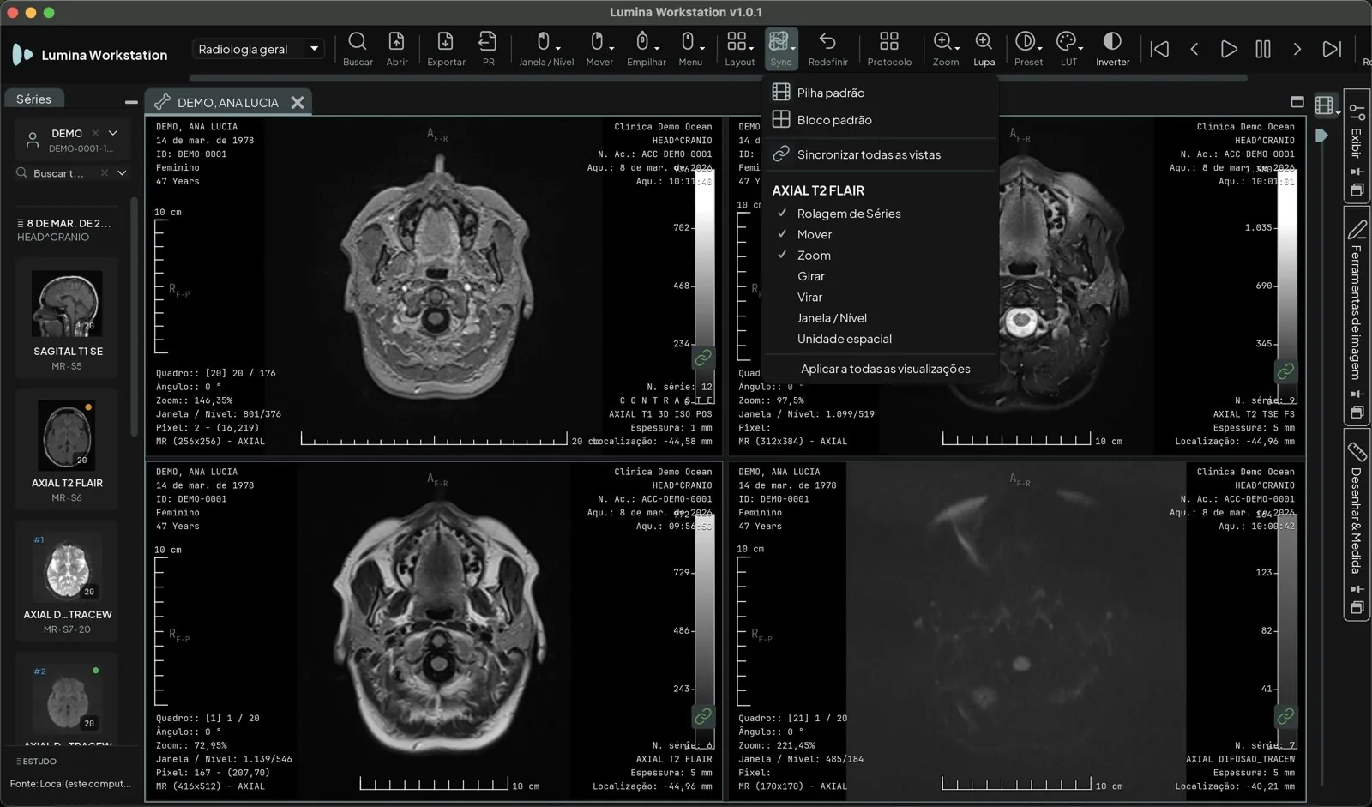
Task: Expand the Buscar search field chevron
Action: [x=122, y=173]
